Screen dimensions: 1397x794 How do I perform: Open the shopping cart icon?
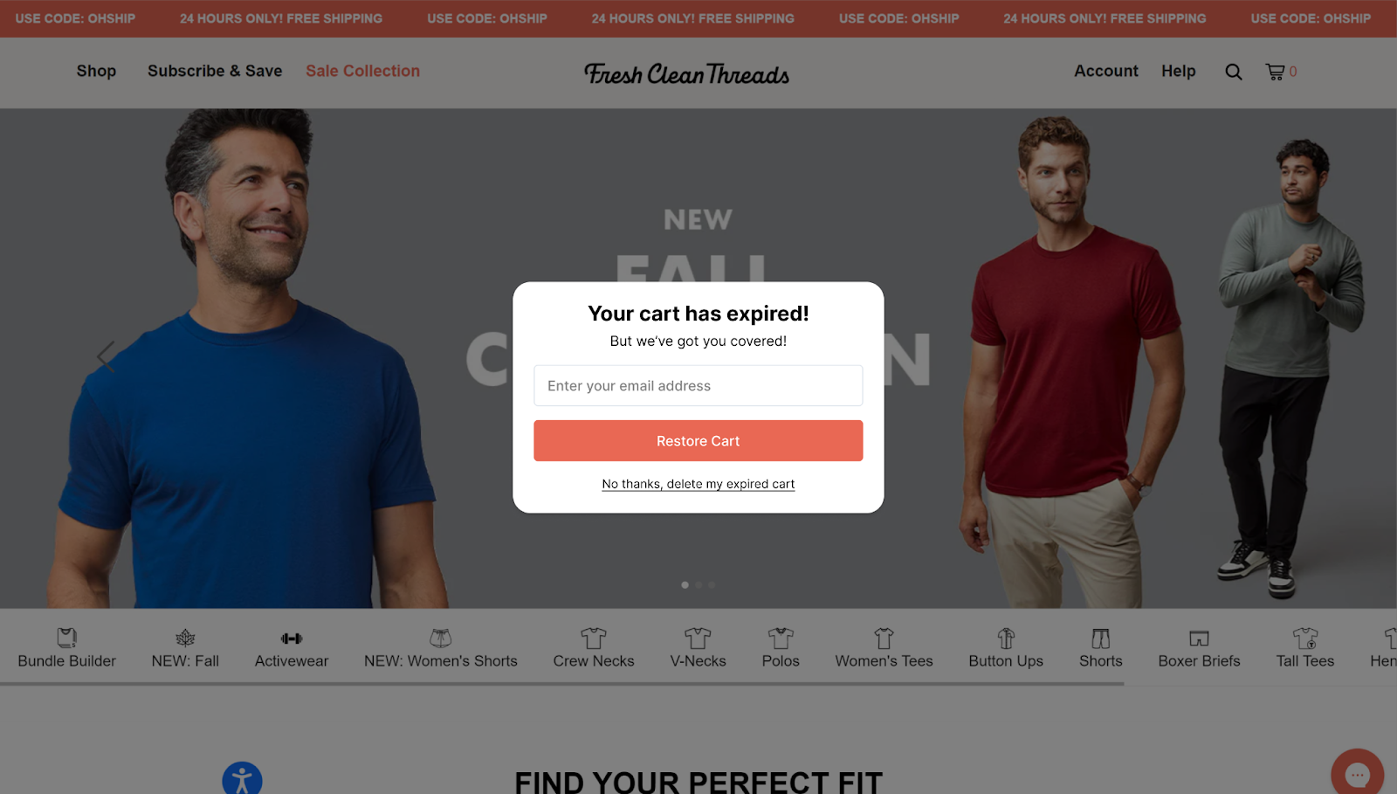(x=1276, y=72)
